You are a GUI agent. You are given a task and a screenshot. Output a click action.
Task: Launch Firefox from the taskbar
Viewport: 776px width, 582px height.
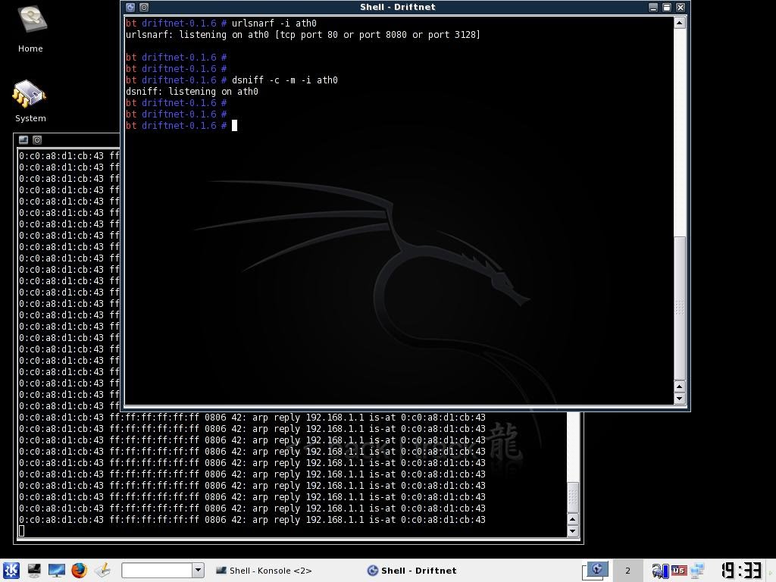click(x=80, y=571)
